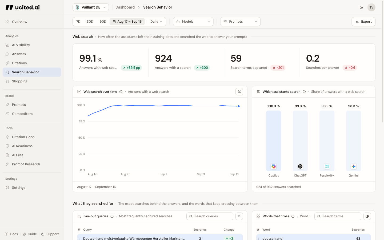Open the Aug 17 – Sep 16 date picker
Screen dimensions: 384x240
[127, 22]
